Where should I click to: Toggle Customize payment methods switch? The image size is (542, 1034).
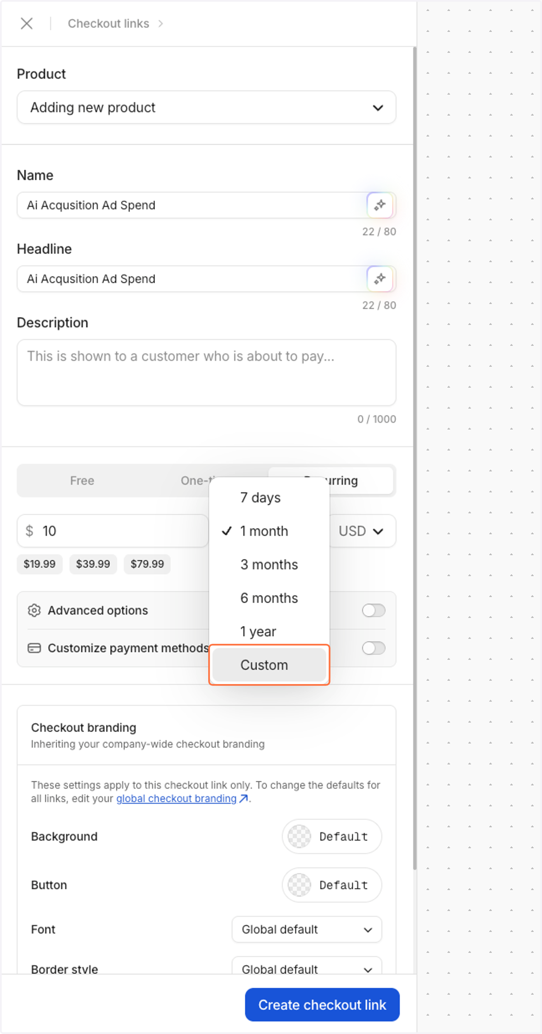tap(374, 648)
